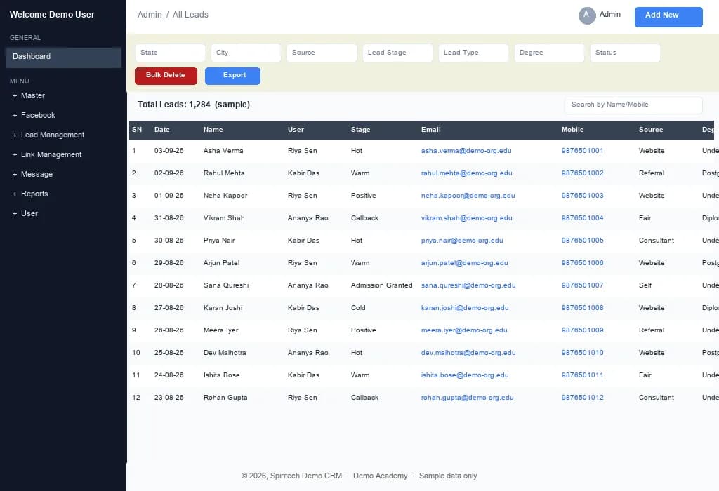This screenshot has height=491, width=719.
Task: Open email karan.joshi@demo-org.edu
Action: pos(465,308)
